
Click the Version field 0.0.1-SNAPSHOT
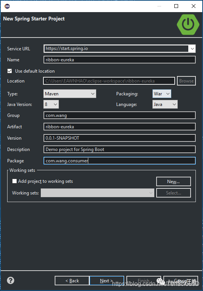pos(120,138)
